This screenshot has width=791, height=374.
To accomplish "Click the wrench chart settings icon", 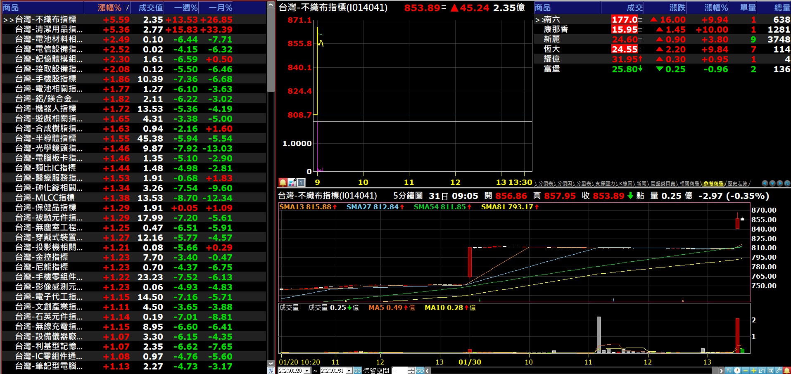I will [x=779, y=371].
